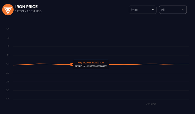Click the 1.2 y-axis label
The image size is (195, 114).
click(x=8, y=46)
